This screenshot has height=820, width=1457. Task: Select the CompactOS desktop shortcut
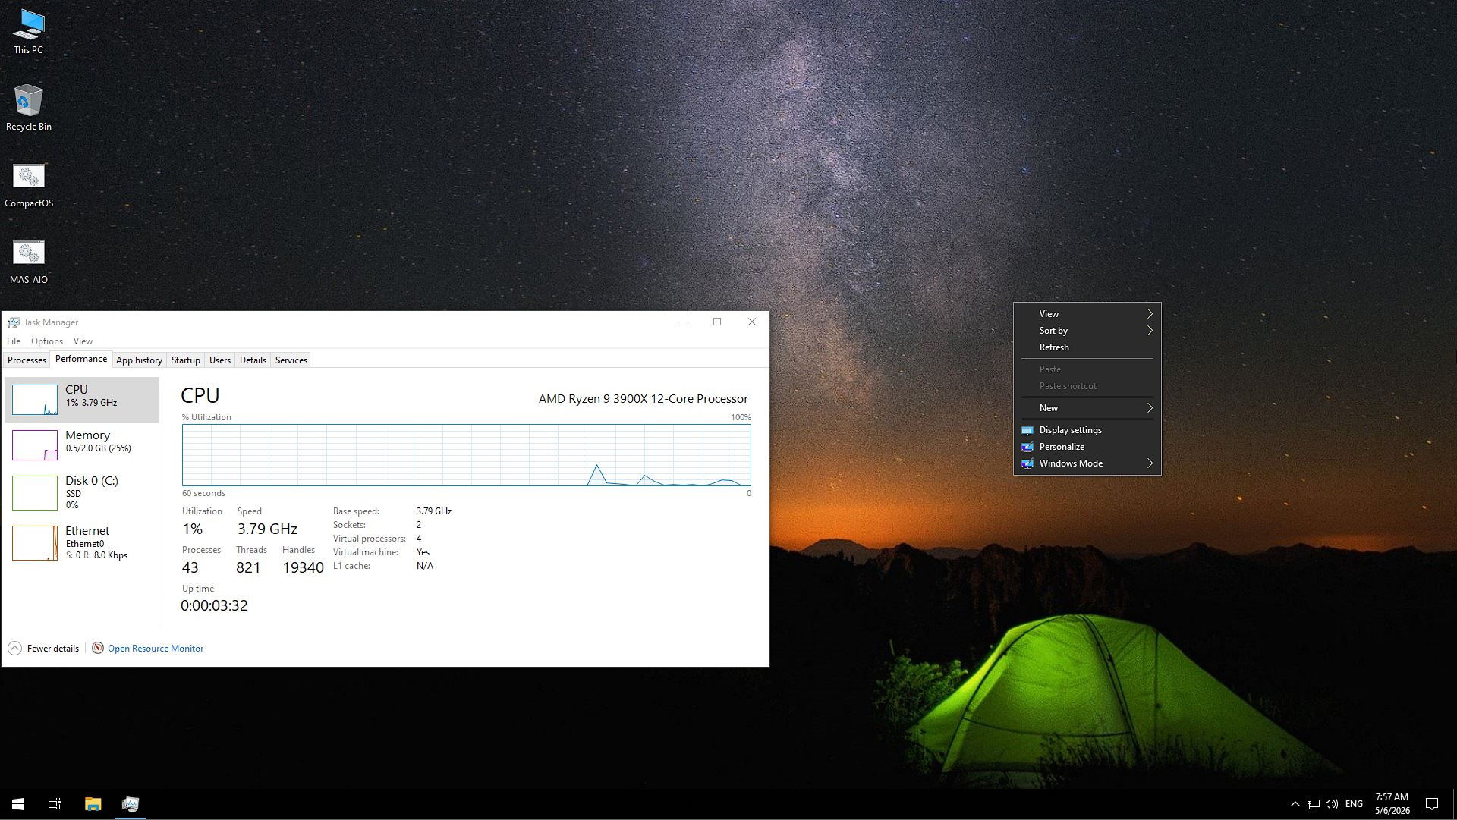pos(29,185)
